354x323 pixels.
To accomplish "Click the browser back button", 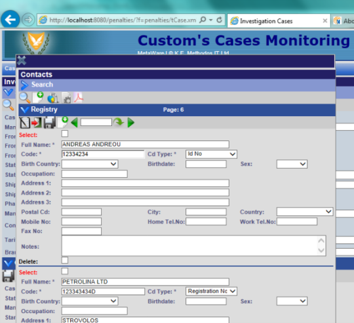I will (10, 20).
